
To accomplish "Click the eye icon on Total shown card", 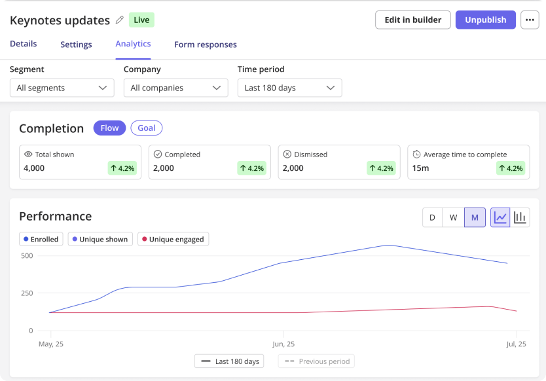I will tap(28, 154).
